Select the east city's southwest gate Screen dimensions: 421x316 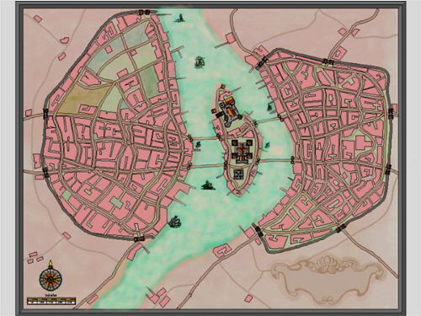coord(259,231)
